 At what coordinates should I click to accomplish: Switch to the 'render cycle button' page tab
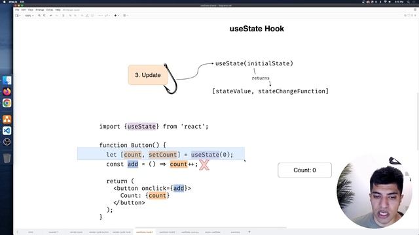pyautogui.click(x=99, y=232)
